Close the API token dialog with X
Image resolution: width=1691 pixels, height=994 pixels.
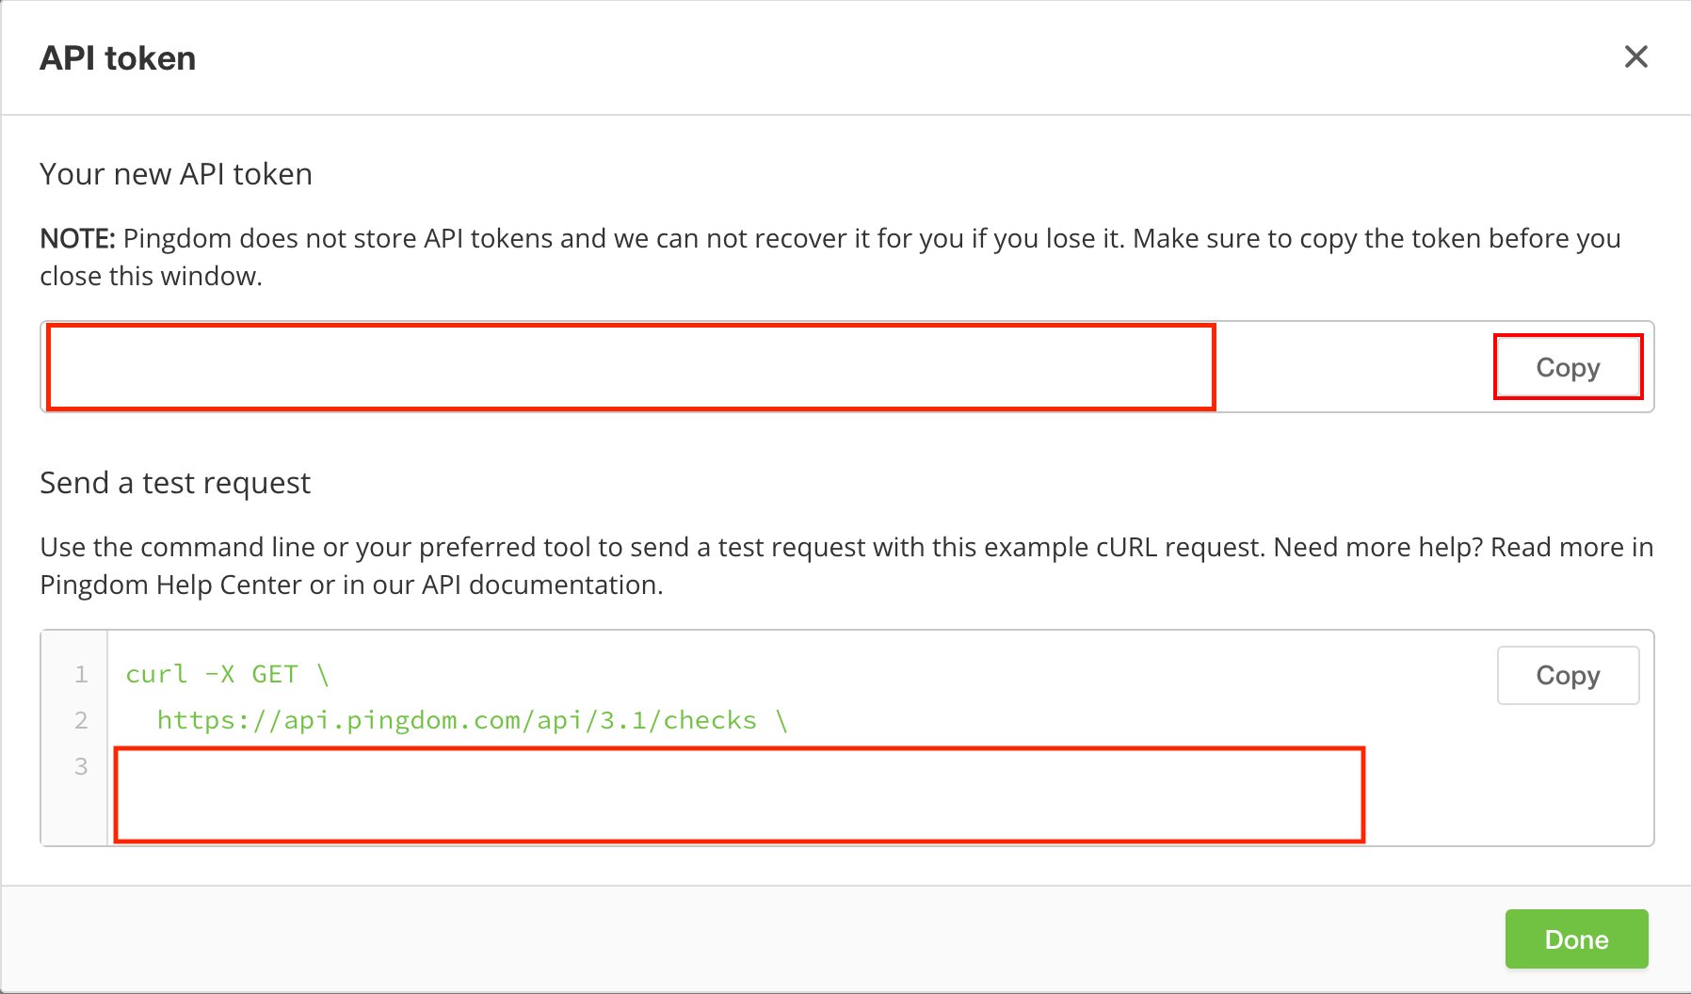[1636, 57]
